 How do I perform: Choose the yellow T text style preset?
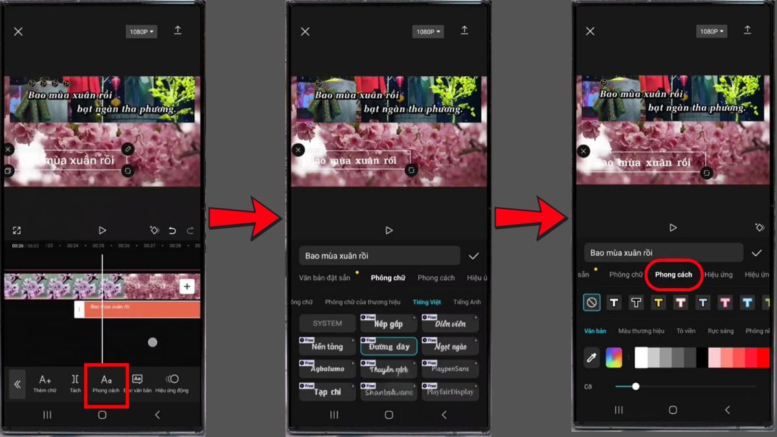pyautogui.click(x=659, y=302)
